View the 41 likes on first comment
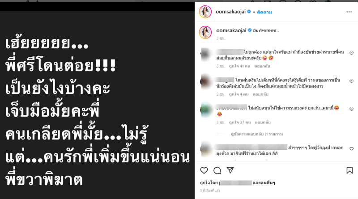 240,66
